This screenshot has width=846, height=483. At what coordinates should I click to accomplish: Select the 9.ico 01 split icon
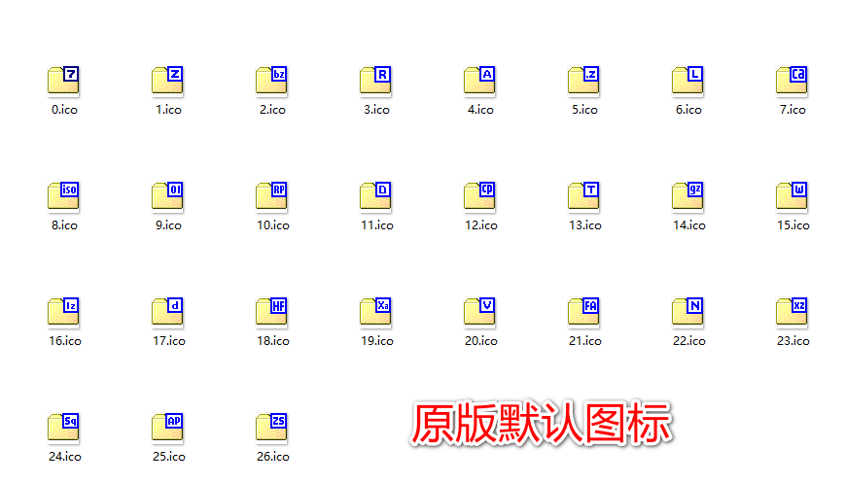point(168,196)
